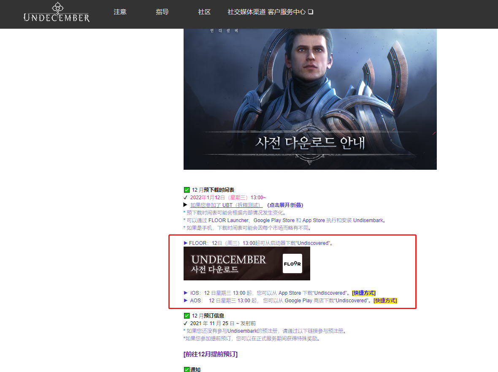Click the green check icon beside 12月预下载时间表
The image size is (498, 372).
pyautogui.click(x=187, y=190)
